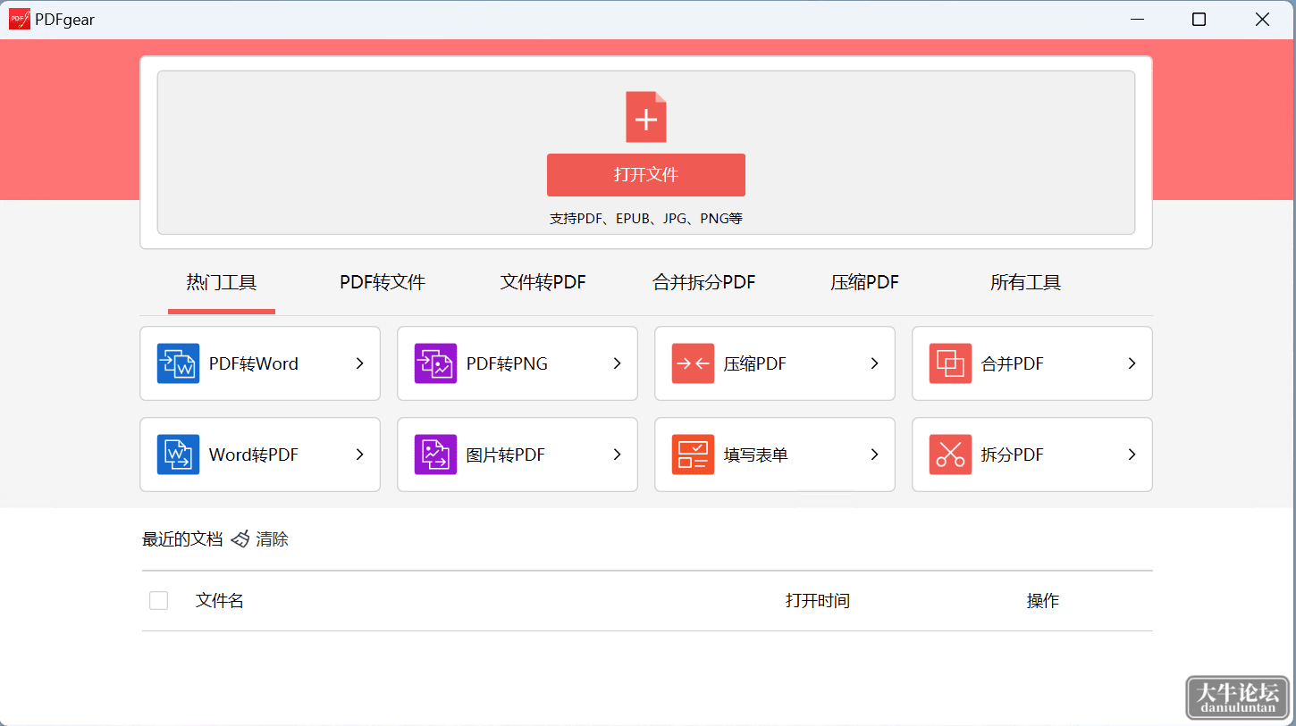
Task: Click the 合并PDF overlapping squares icon
Action: 950,363
